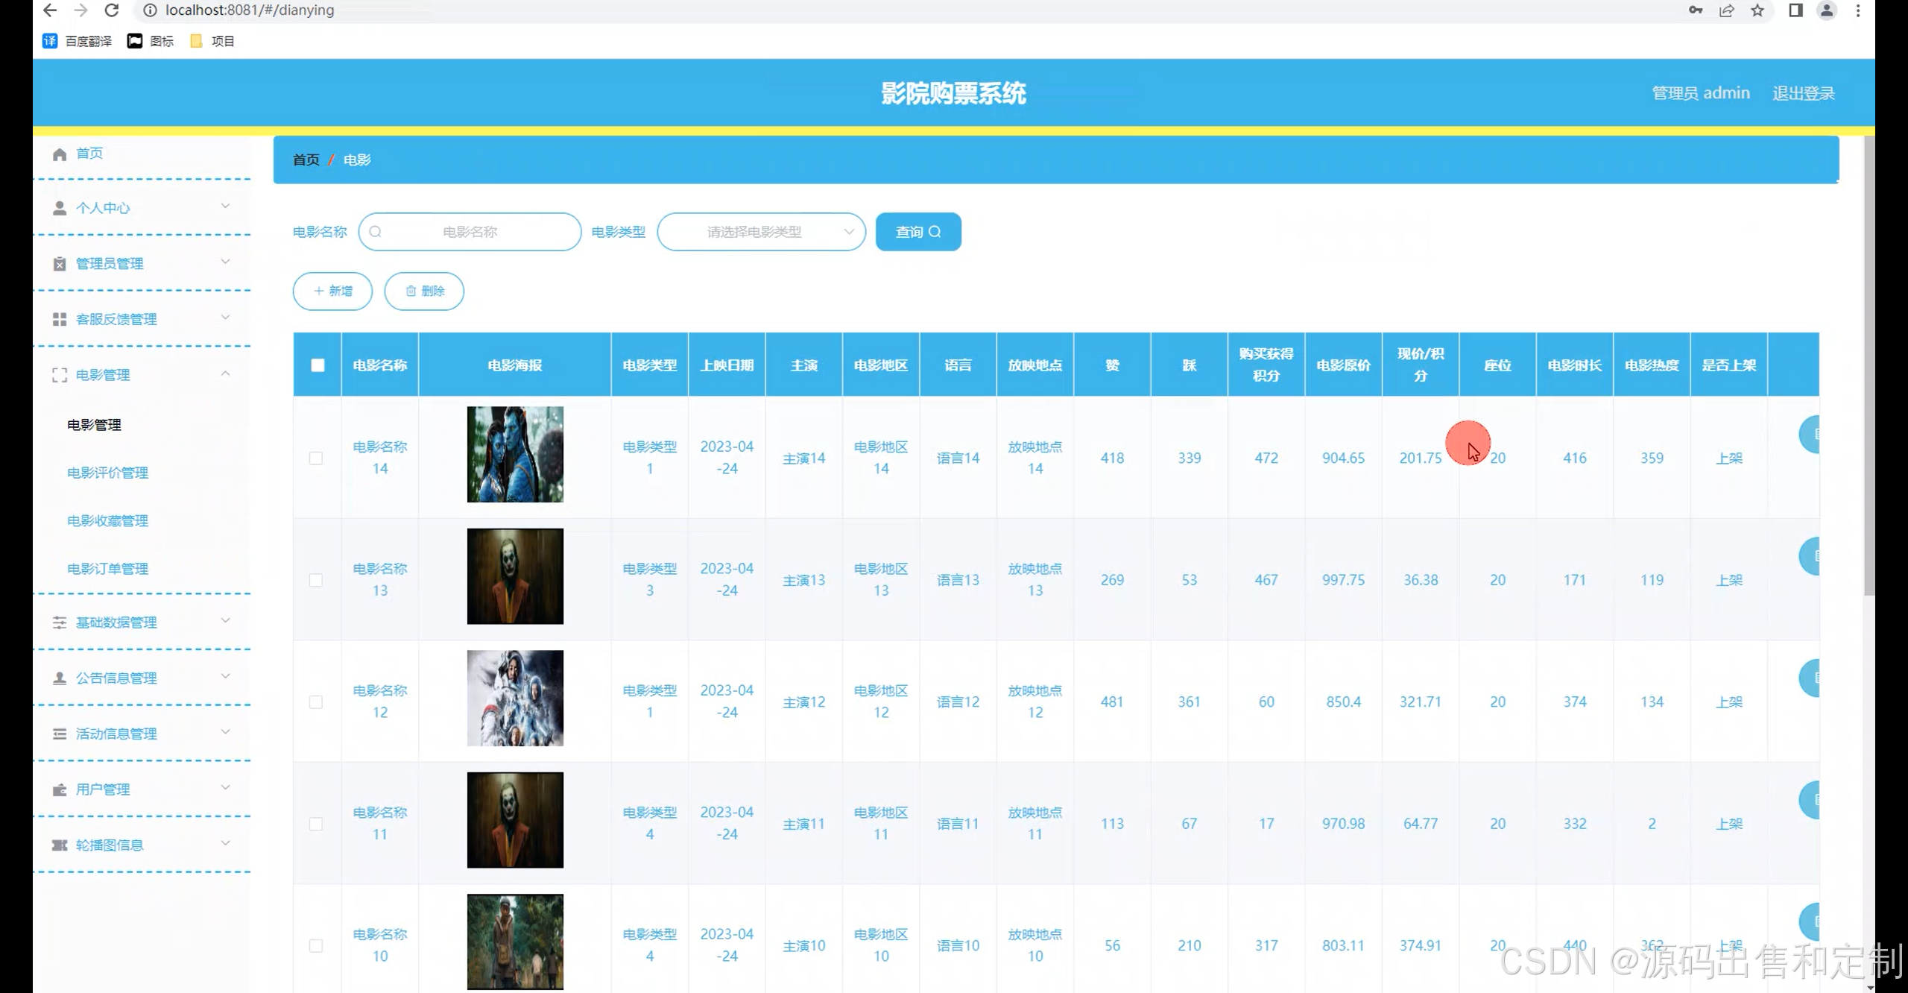This screenshot has height=993, width=1908.
Task: Click the Add new button
Action: (x=332, y=291)
